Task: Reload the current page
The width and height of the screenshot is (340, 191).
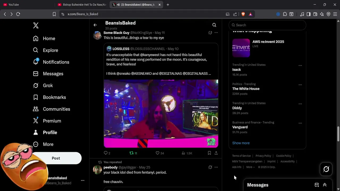Action: [18, 14]
